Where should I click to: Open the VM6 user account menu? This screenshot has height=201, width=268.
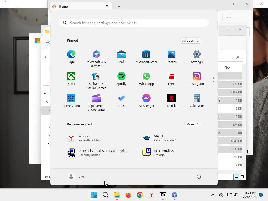tap(76, 177)
